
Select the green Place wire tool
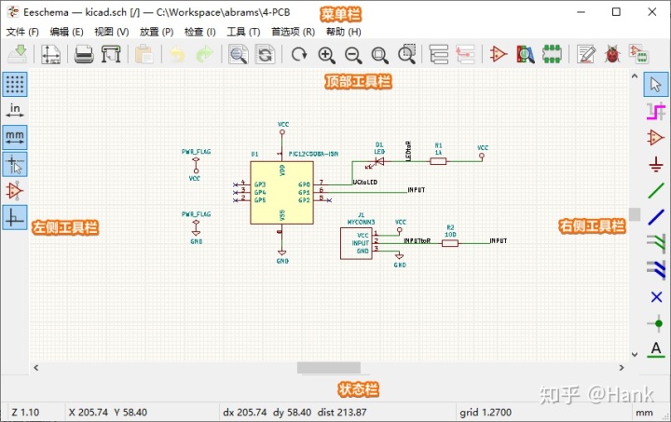(655, 190)
